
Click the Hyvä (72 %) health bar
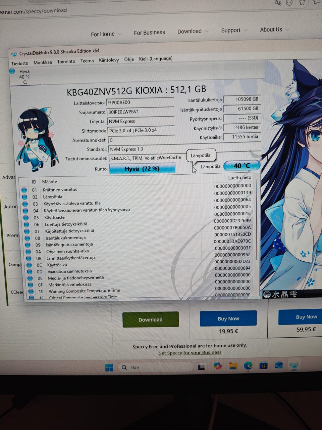(142, 168)
